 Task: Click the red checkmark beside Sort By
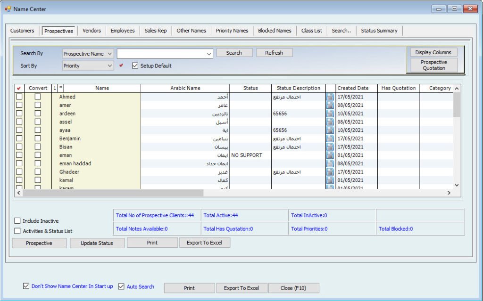click(x=121, y=66)
